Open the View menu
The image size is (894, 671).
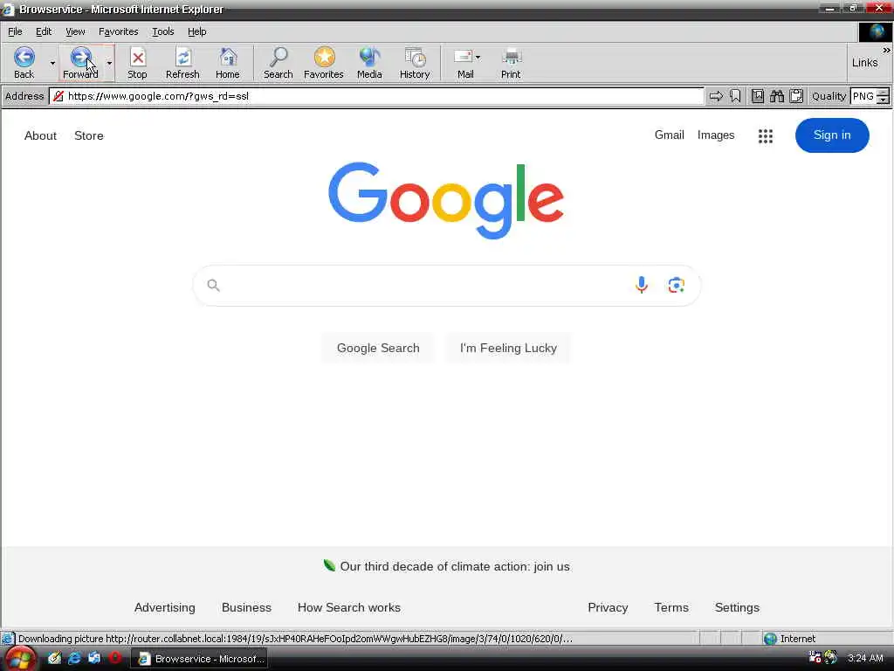75,32
